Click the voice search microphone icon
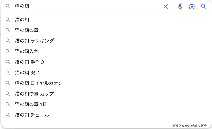This screenshot has width=212, height=129. point(180,6)
